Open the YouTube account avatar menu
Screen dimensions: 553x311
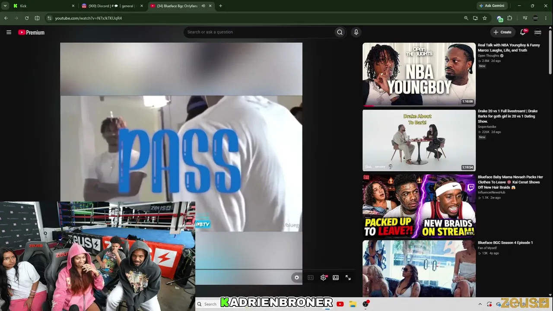point(538,32)
